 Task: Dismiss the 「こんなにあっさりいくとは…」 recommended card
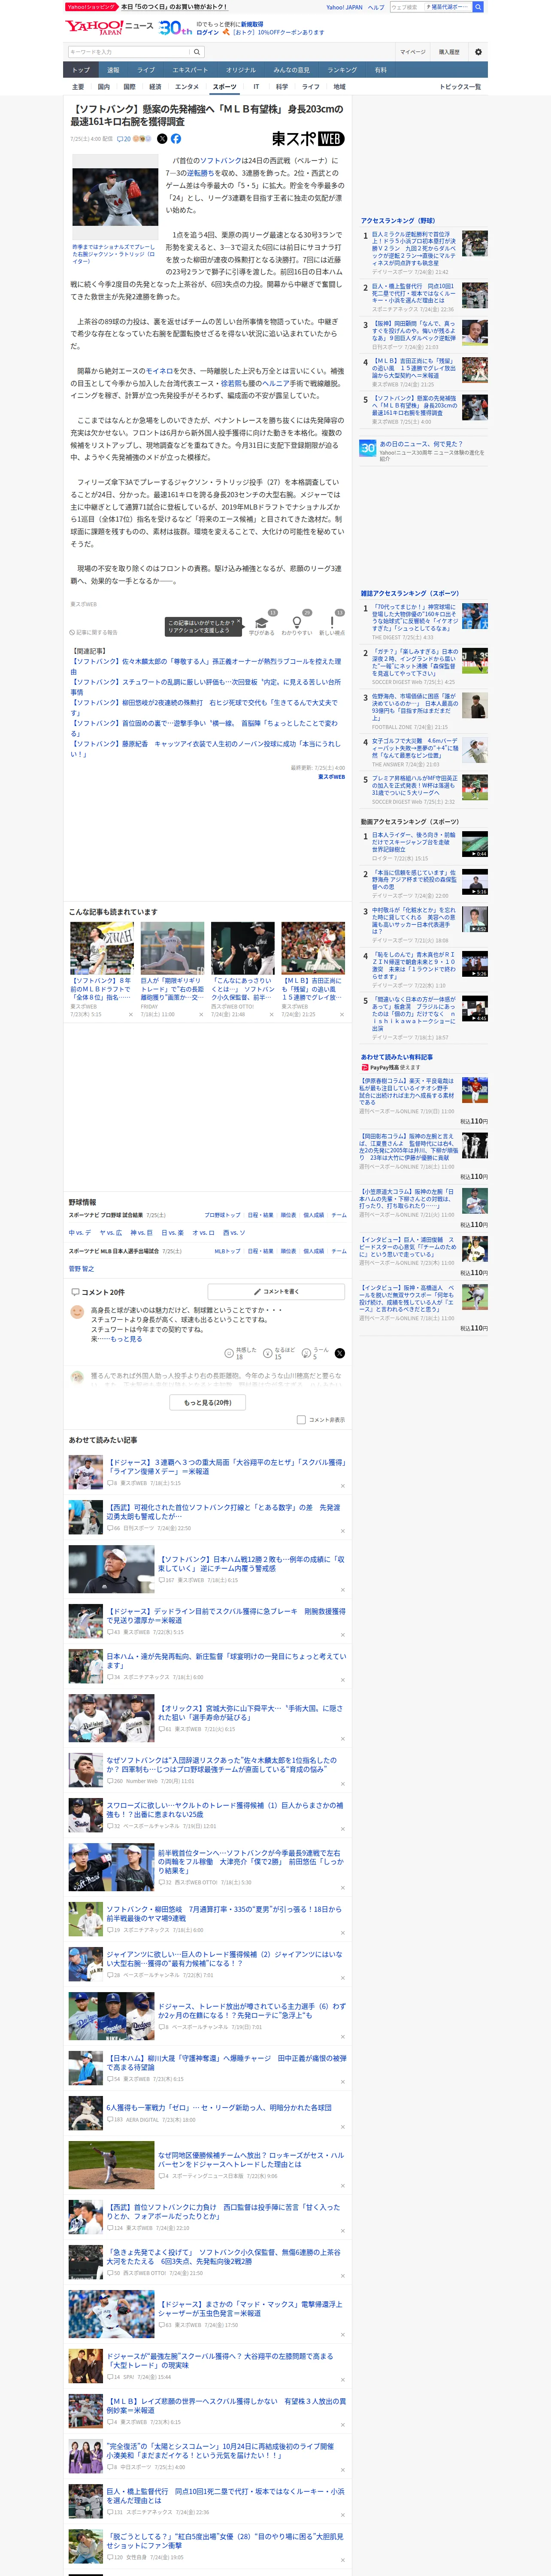coord(271,1014)
